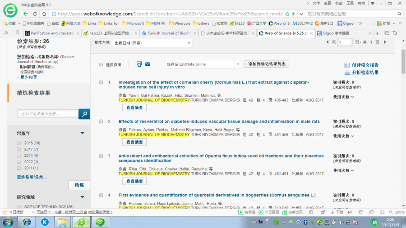Go to previous results page arrow

(x=328, y=42)
